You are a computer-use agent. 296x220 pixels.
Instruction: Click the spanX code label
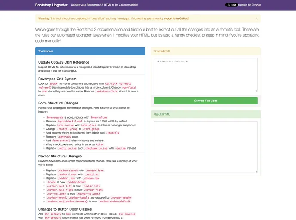(x=53, y=83)
